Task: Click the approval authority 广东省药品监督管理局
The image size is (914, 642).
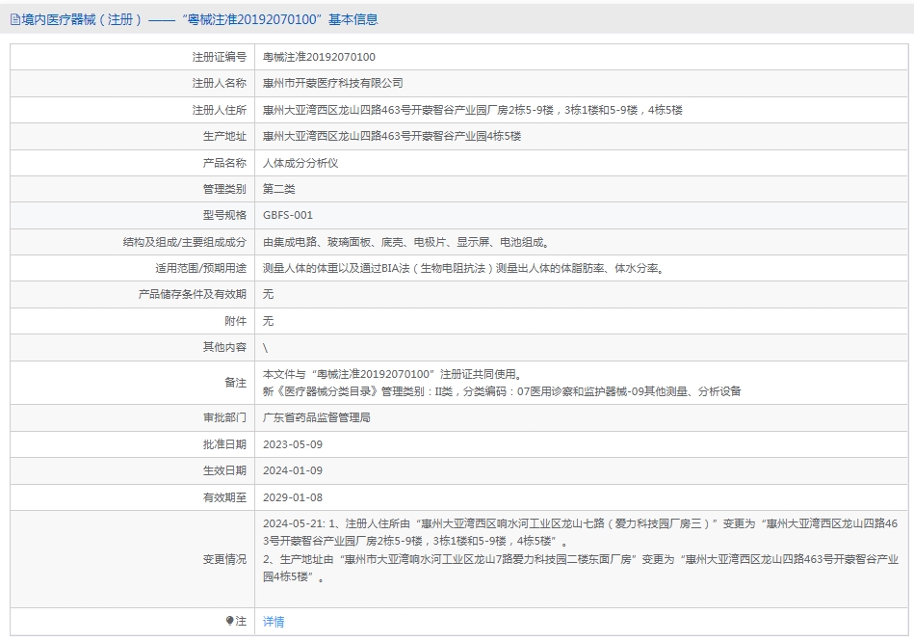Action: (317, 417)
